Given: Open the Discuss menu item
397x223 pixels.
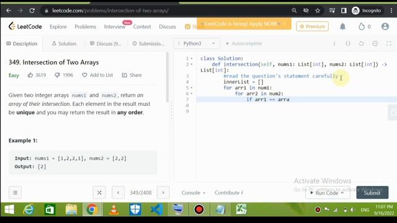Looking at the screenshot, I should [x=167, y=27].
